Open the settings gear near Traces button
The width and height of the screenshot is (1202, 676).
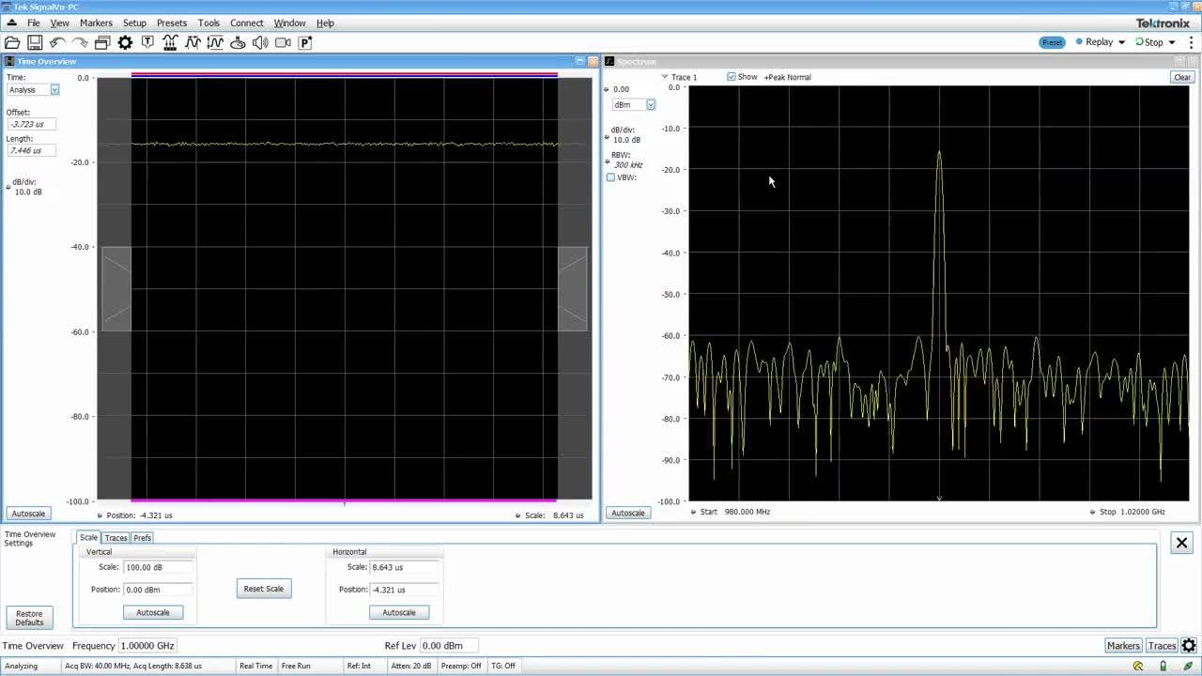[x=1188, y=646]
